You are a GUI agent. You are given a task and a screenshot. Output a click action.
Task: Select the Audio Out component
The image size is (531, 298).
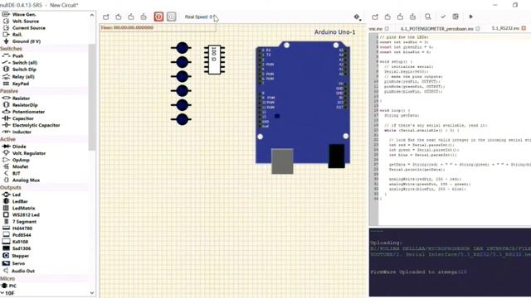click(x=23, y=271)
